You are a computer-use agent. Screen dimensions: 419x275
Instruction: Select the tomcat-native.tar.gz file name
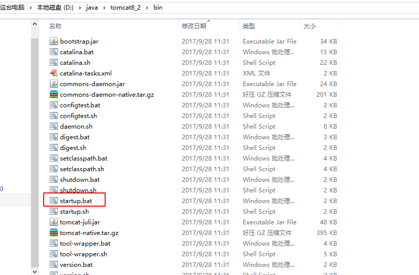pos(89,233)
